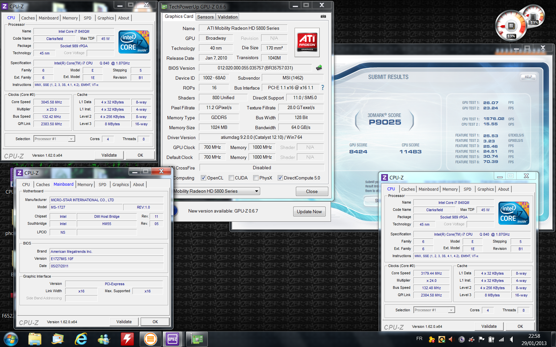Viewport: 556px width, 347px height.
Task: Click the Show Desktop strip at taskbar end
Action: [x=553, y=339]
